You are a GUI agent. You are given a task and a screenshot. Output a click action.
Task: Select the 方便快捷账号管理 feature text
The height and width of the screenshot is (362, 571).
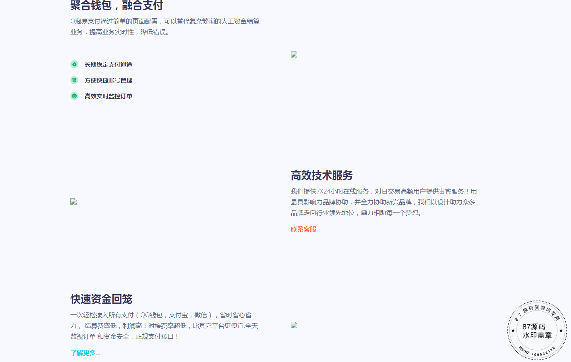[x=108, y=80]
